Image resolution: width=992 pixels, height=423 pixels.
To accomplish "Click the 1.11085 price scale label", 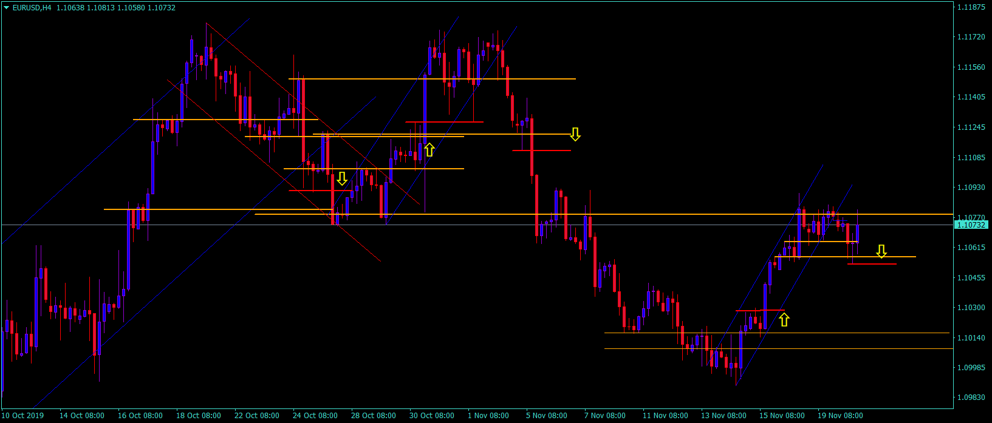I will click(x=971, y=158).
